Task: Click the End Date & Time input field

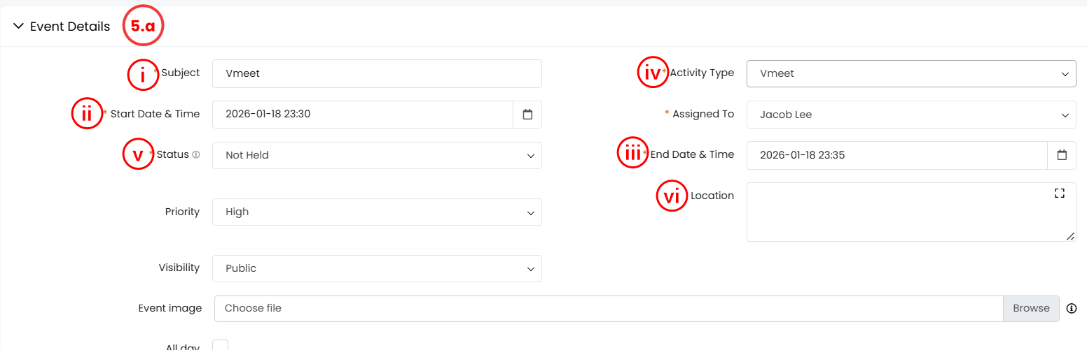Action: coord(896,155)
